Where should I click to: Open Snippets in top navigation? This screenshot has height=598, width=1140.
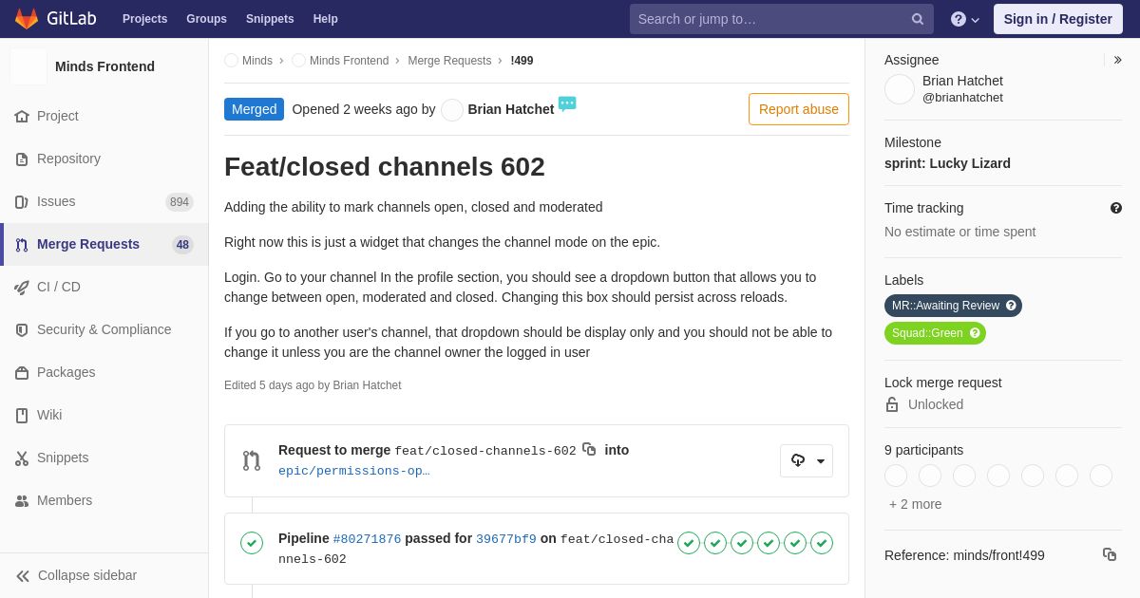(270, 19)
